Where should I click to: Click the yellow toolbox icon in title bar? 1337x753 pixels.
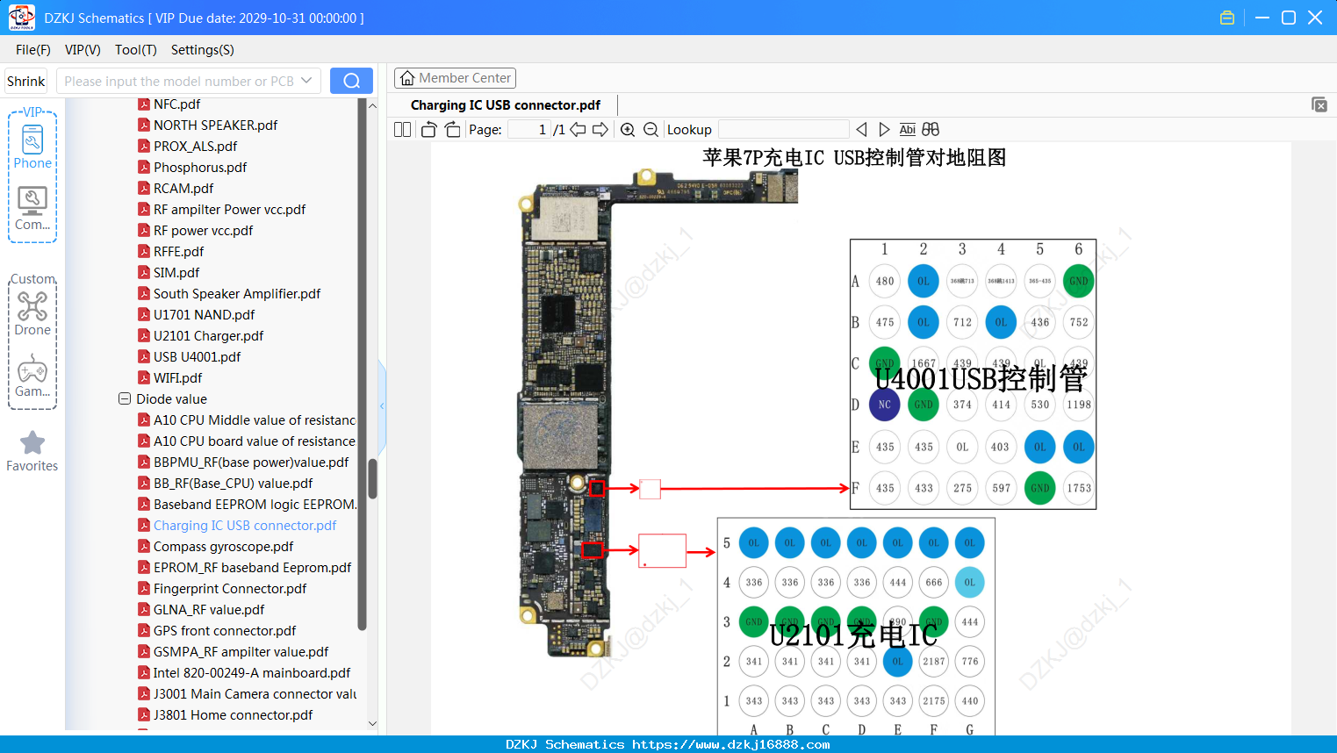1227,18
